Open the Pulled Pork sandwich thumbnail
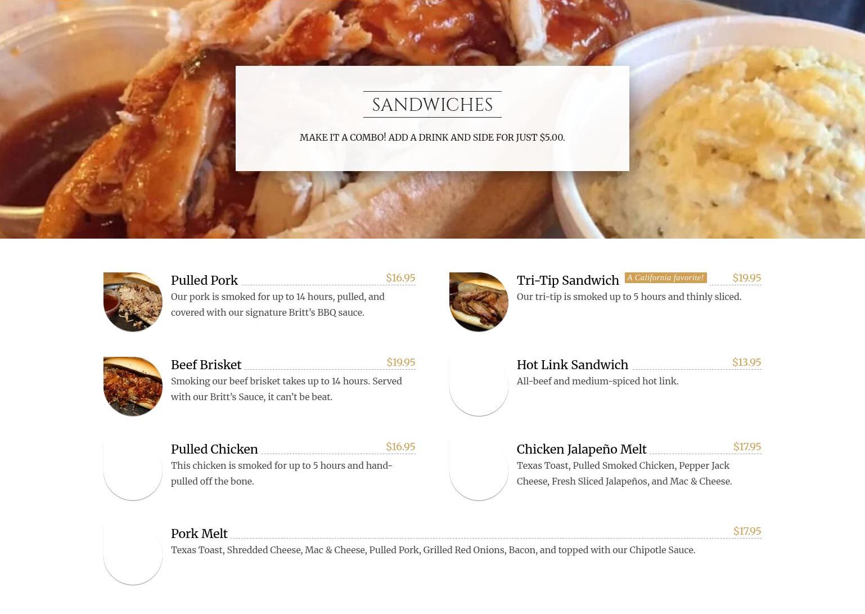The width and height of the screenshot is (865, 614). (133, 302)
